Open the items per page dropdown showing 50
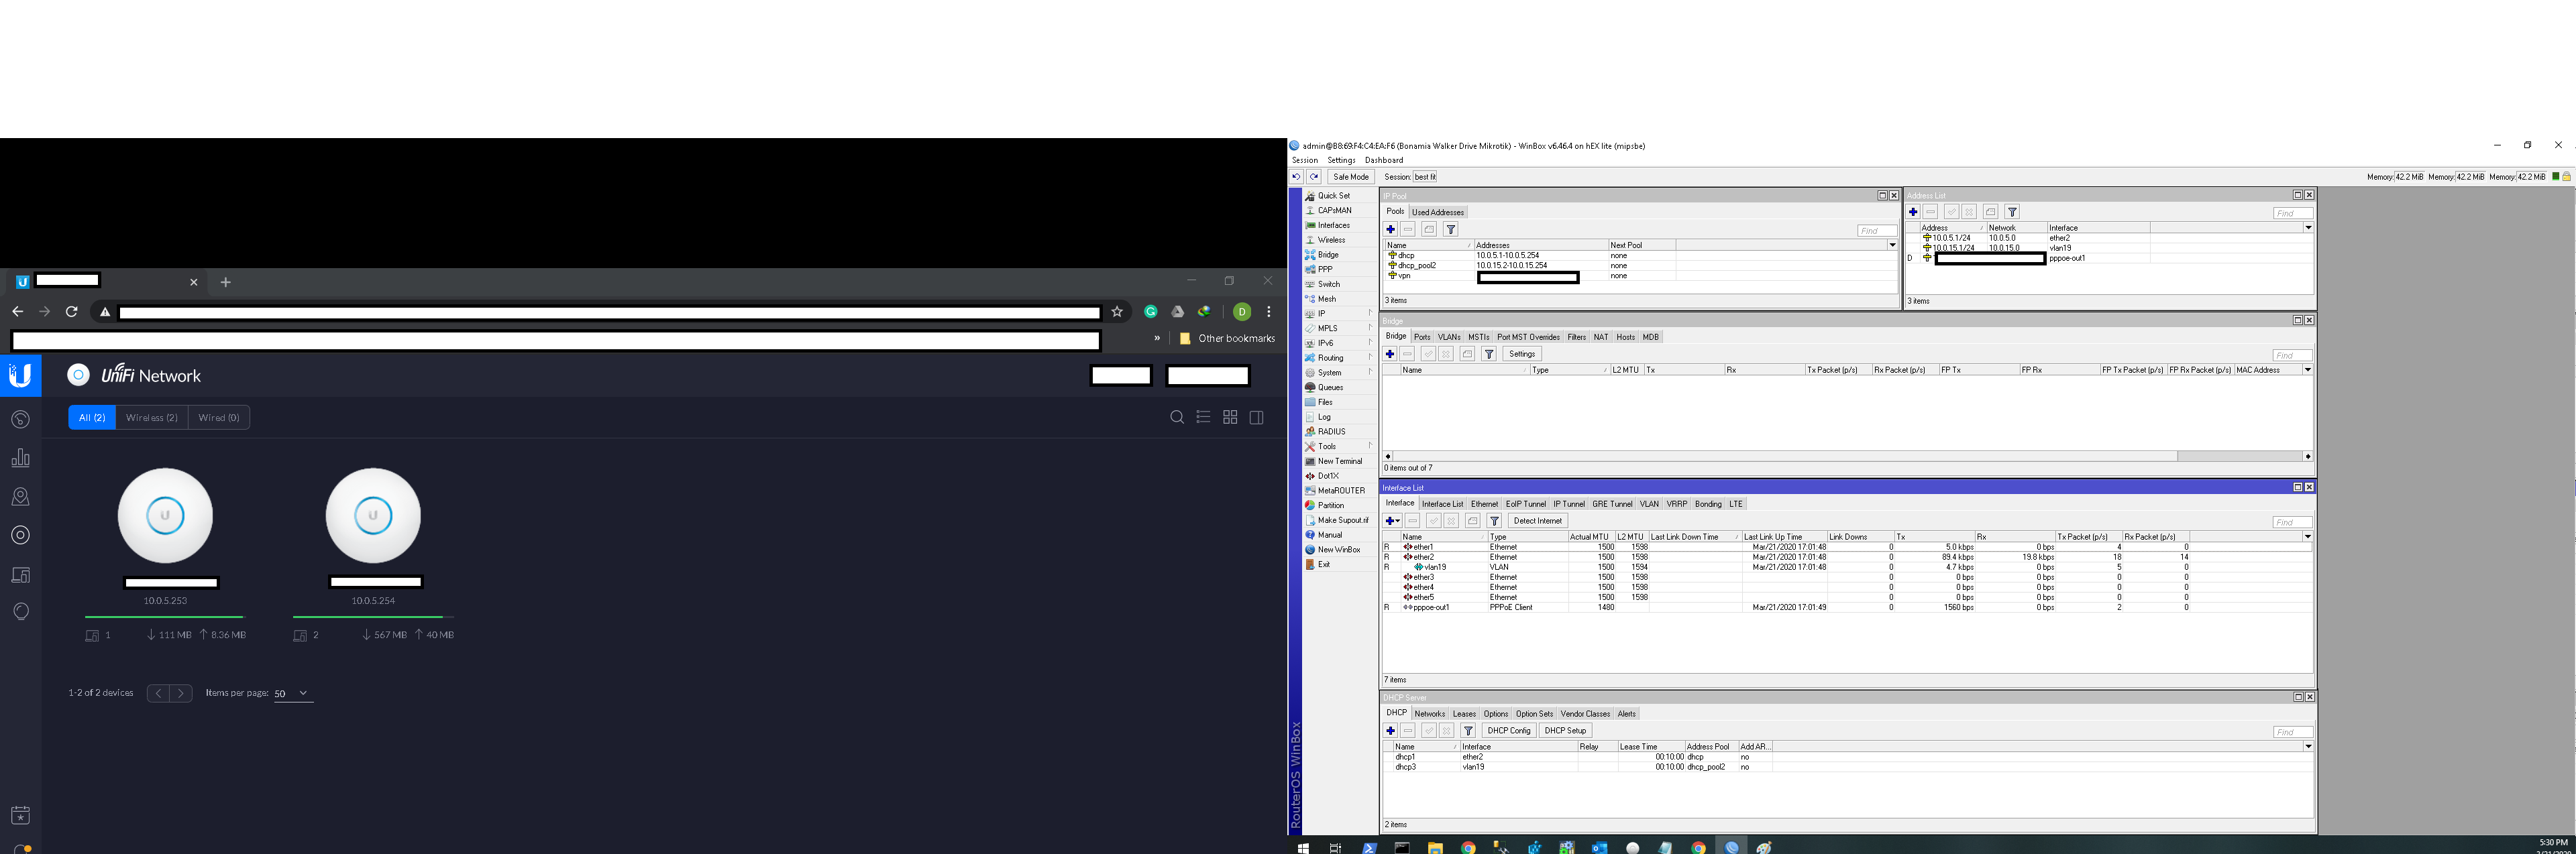Screen dimensions: 2576x854 (x=293, y=692)
